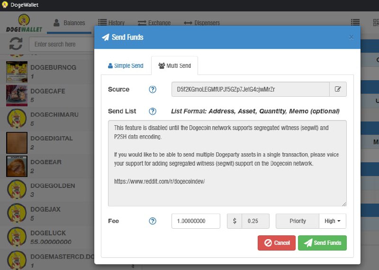Click the QR code icon in header
The height and width of the screenshot is (270, 379).
[x=376, y=22]
